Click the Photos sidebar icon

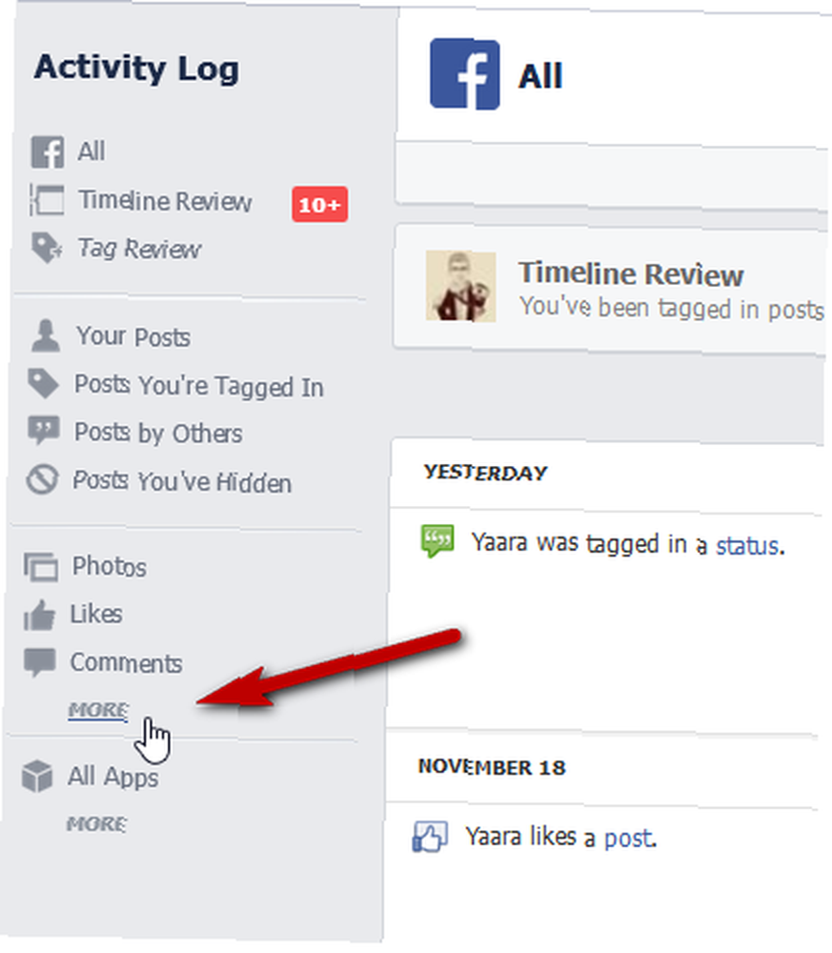[41, 566]
